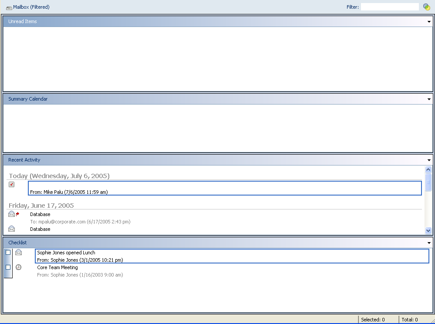
Task: Click From: Sophie Jones (3/1/2005 10:21 pm)
Action: coord(80,260)
